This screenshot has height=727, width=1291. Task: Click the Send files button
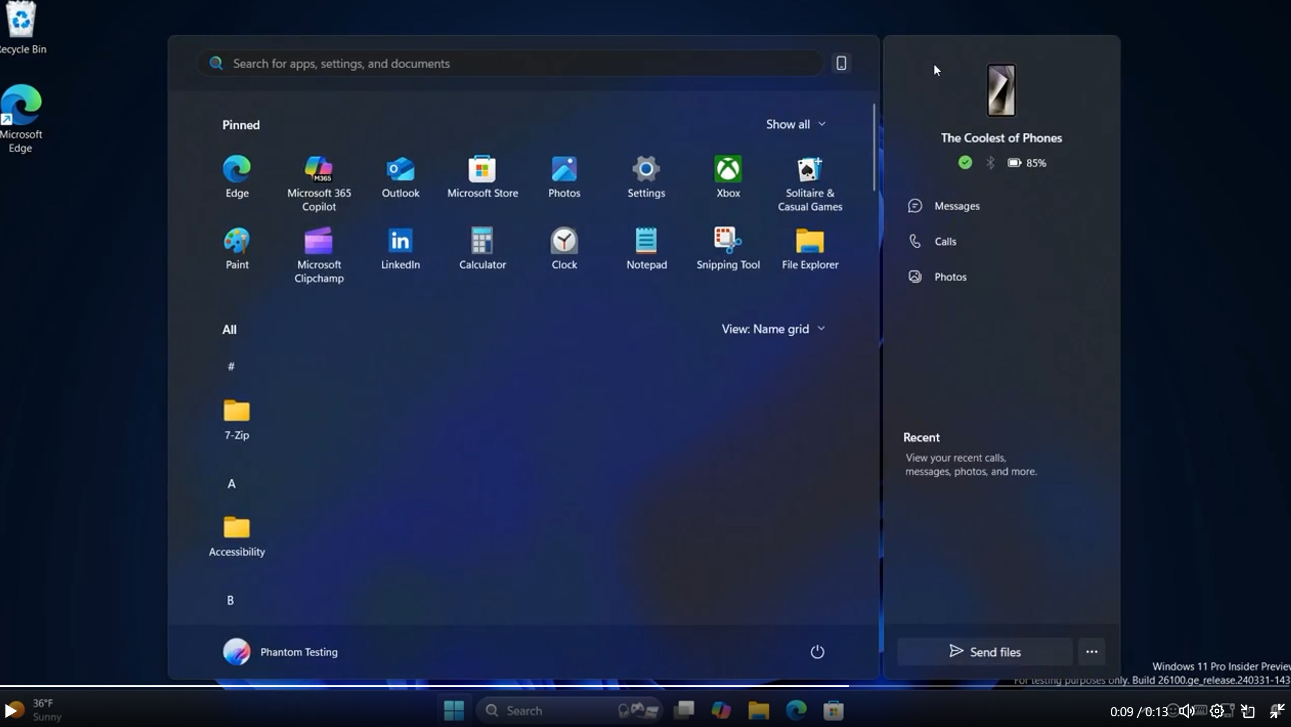pyautogui.click(x=985, y=652)
